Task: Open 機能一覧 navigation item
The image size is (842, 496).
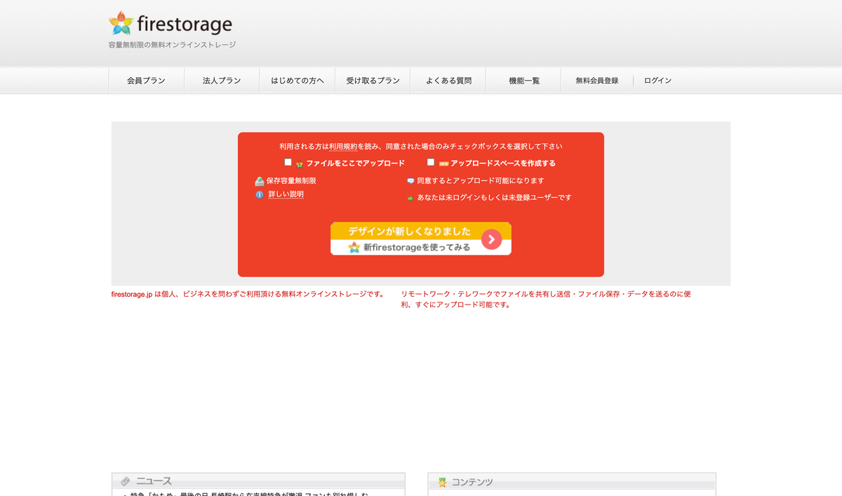Action: click(x=524, y=81)
